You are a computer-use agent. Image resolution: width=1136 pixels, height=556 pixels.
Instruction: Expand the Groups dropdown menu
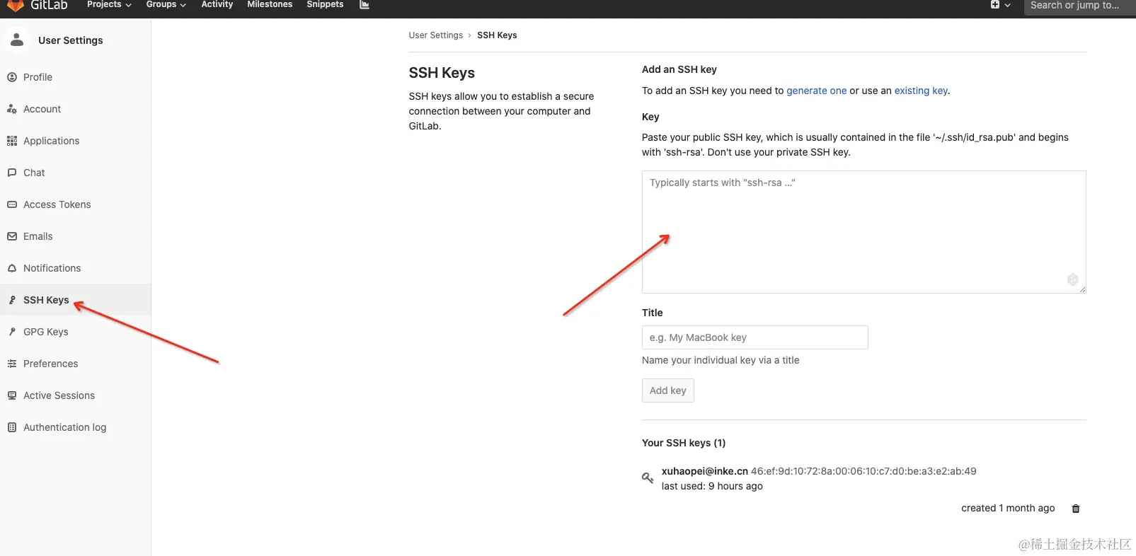pos(166,5)
